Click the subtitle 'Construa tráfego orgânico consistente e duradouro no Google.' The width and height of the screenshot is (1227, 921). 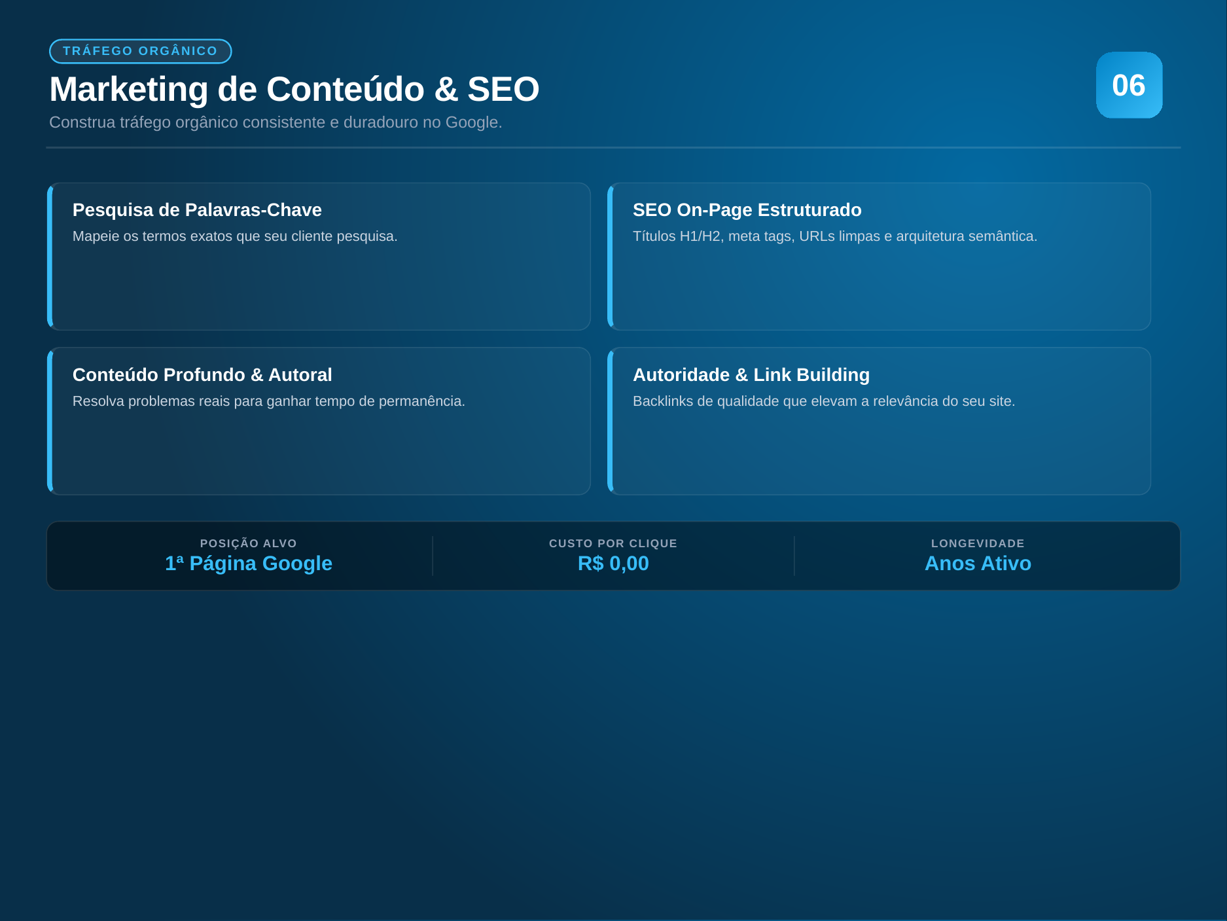tap(276, 122)
